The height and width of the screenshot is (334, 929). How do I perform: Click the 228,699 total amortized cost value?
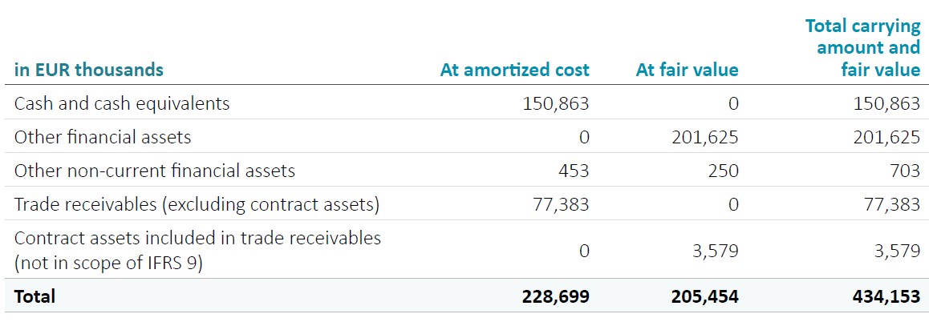pyautogui.click(x=555, y=296)
